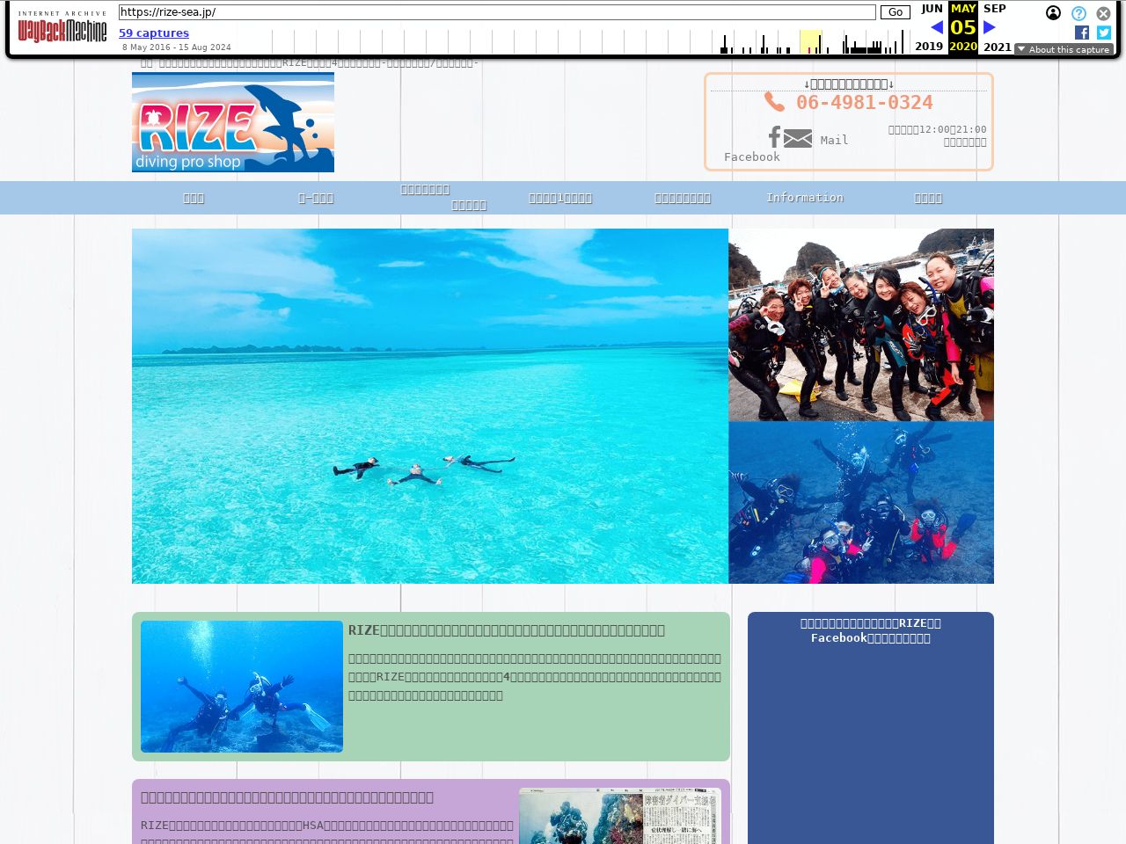The image size is (1126, 844).
Task: Expand the About this capture dropdown
Action: coord(1064,49)
